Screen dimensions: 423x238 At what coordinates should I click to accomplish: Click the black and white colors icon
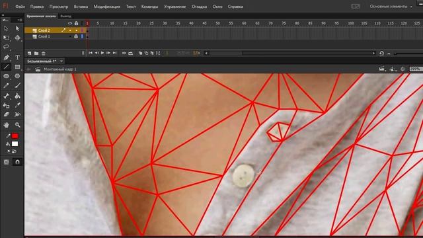(x=9, y=151)
